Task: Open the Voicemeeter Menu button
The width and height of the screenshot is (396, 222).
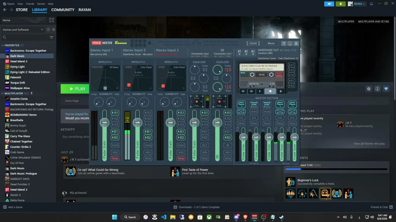Action: click(x=271, y=43)
